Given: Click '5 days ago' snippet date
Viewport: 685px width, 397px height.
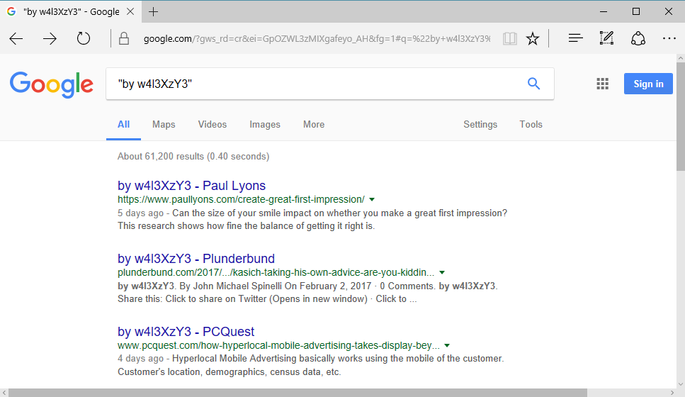Looking at the screenshot, I should click(141, 213).
